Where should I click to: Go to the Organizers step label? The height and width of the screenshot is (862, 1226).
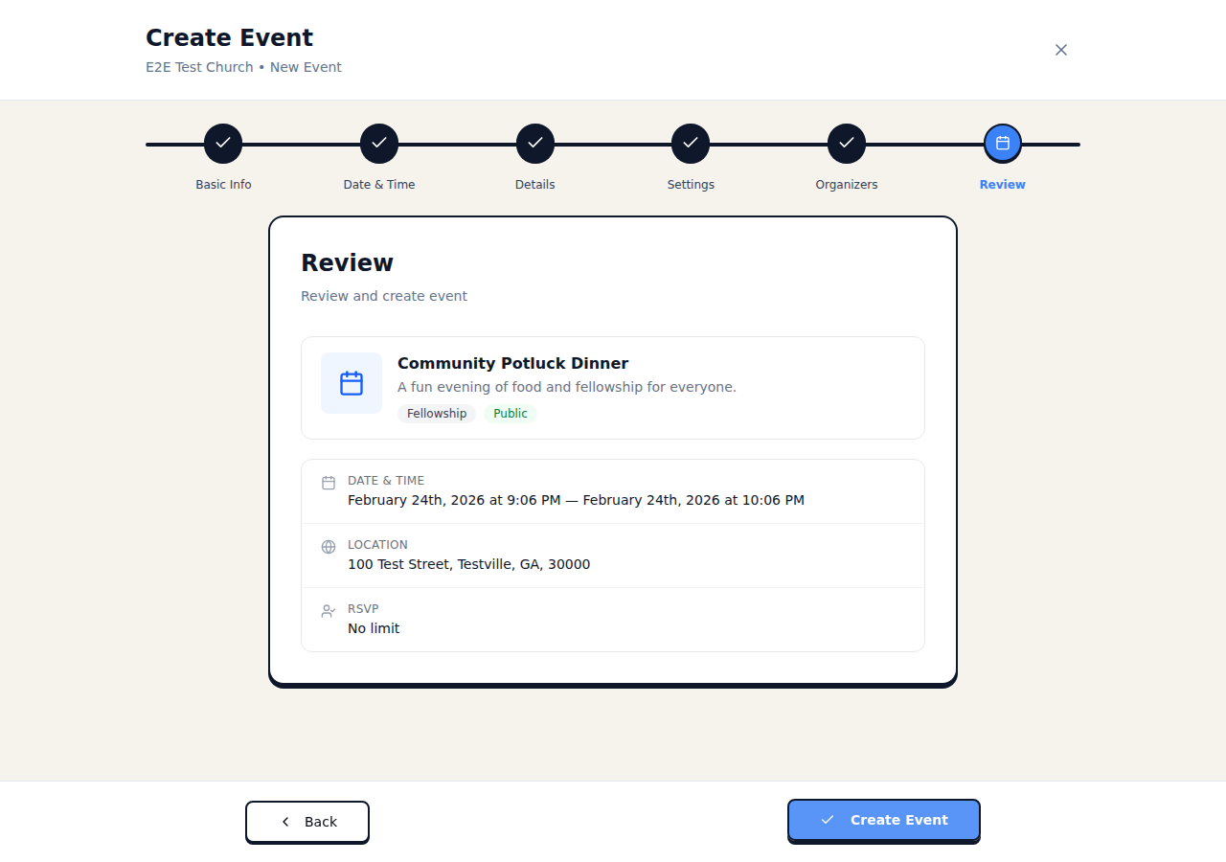(846, 184)
